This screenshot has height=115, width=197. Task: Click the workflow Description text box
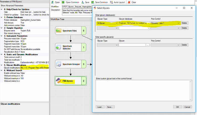point(77,12)
